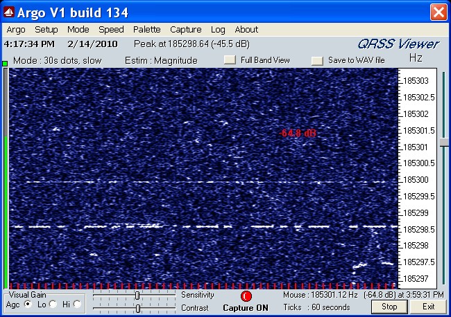This screenshot has width=451, height=317.
Task: Click the 185297.5 frequency scale label
Action: (x=419, y=262)
